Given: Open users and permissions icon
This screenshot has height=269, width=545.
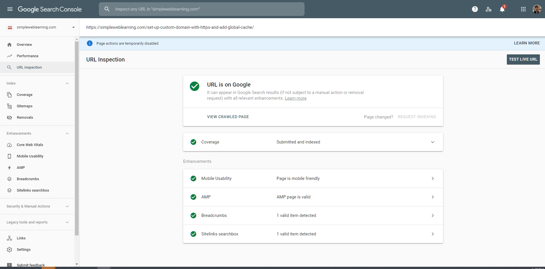Looking at the screenshot, I should [489, 9].
